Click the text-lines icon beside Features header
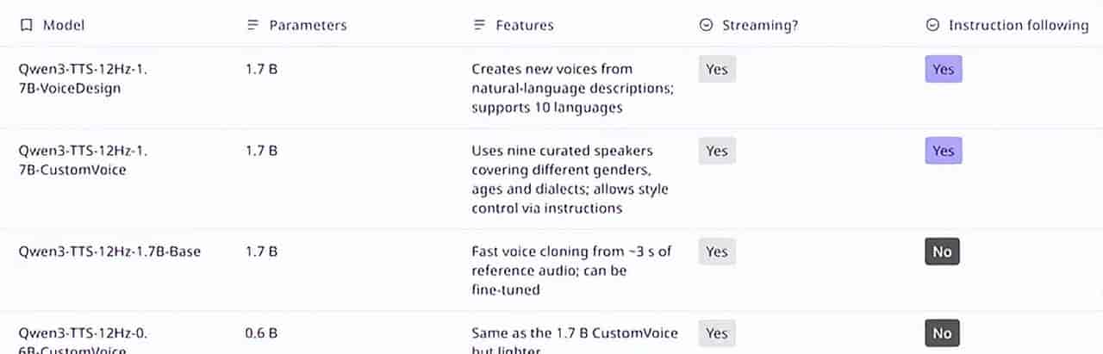 point(480,25)
